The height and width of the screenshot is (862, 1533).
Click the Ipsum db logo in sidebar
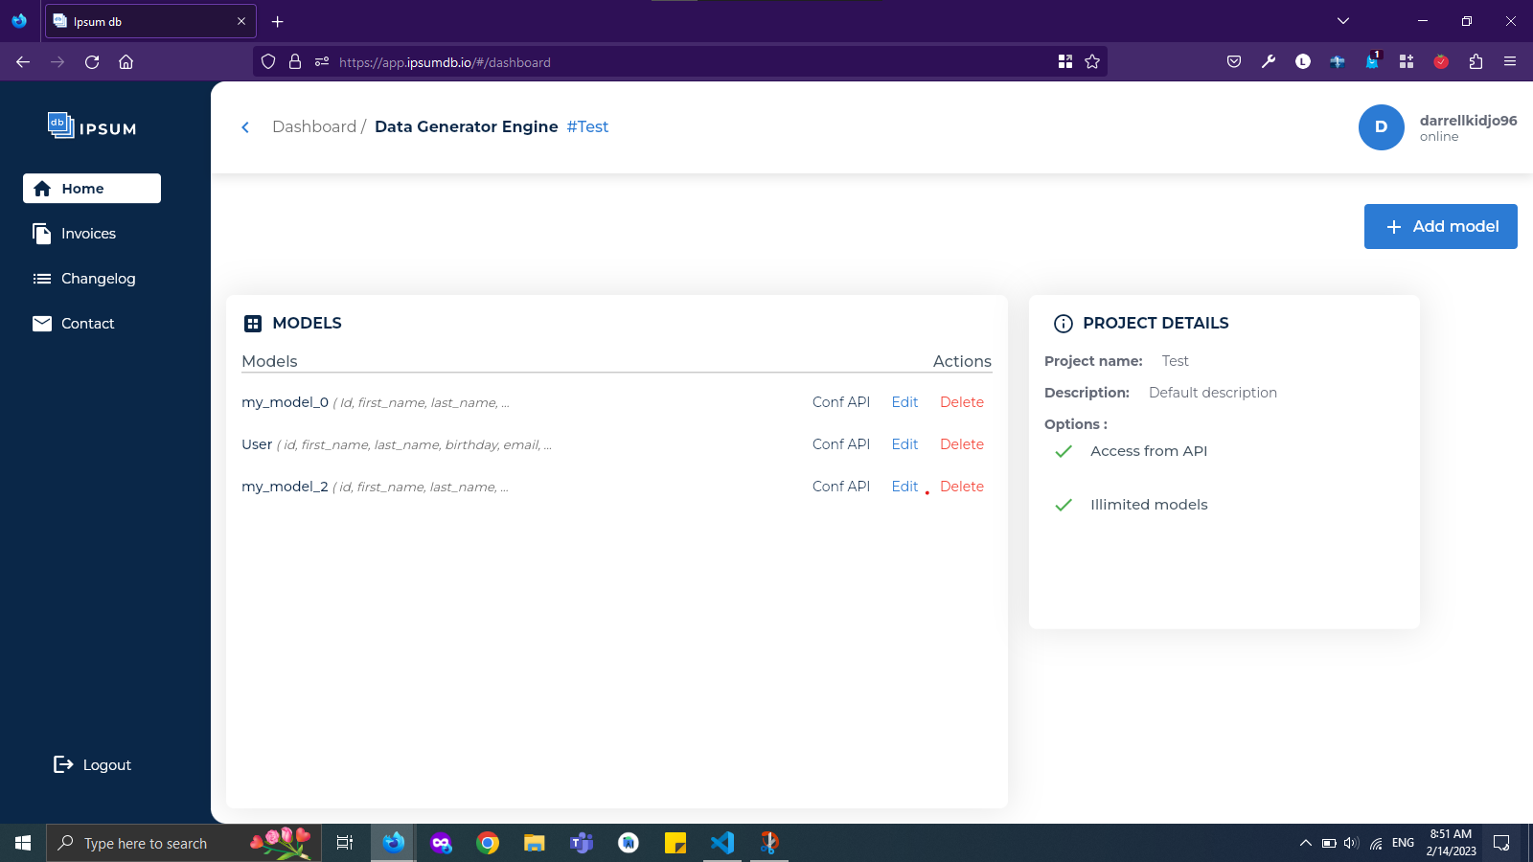click(x=92, y=126)
